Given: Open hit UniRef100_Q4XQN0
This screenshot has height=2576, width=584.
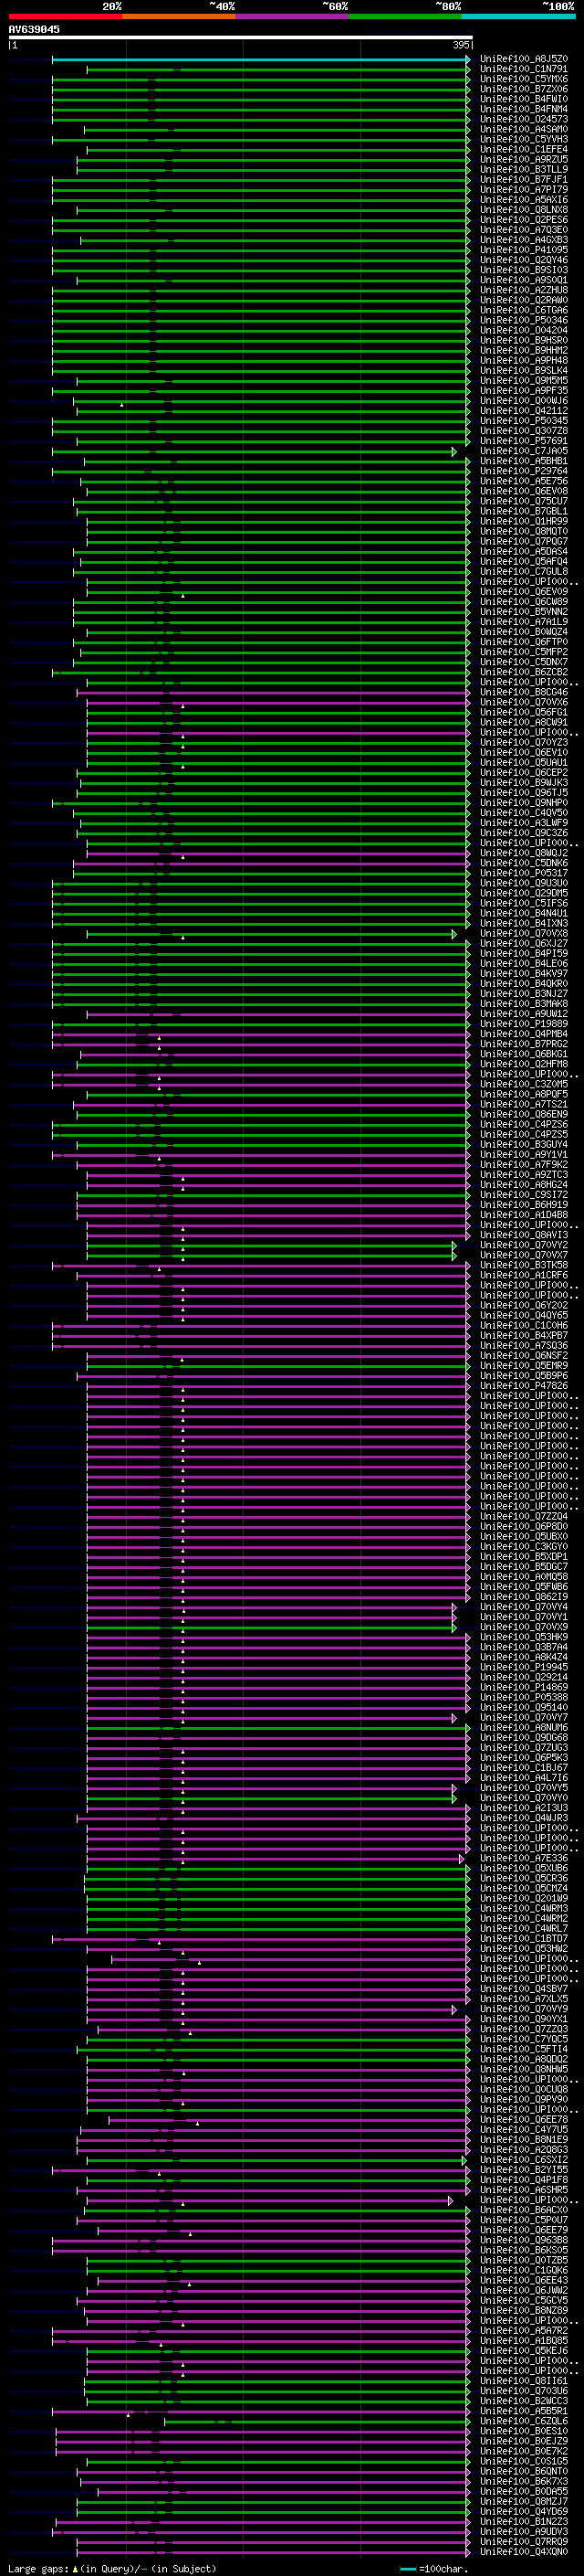Looking at the screenshot, I should coord(524,2551).
